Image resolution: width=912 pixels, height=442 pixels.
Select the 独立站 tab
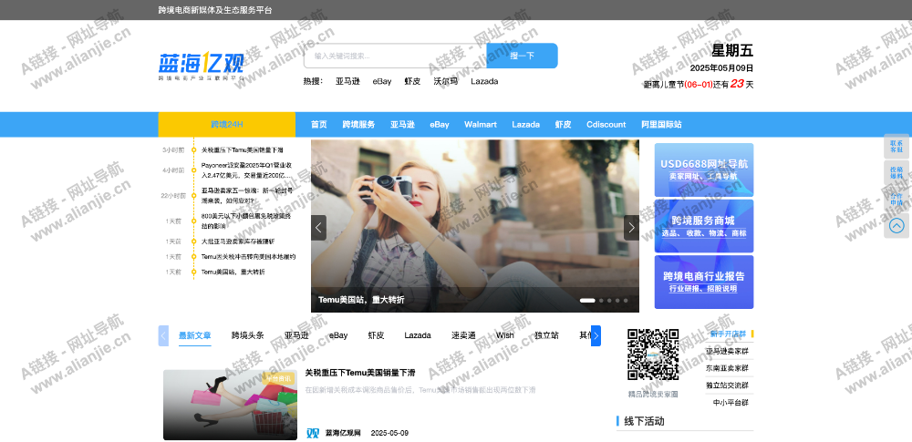tap(546, 335)
